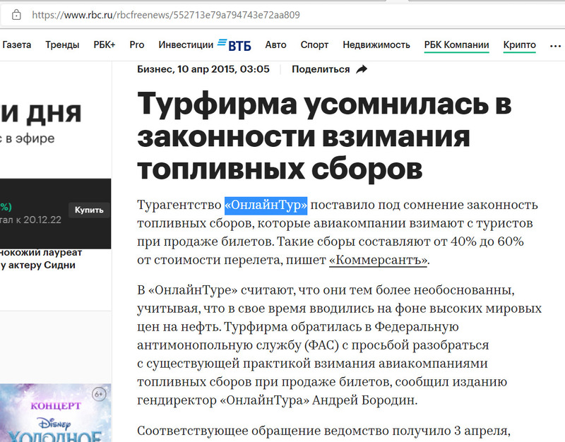Open the Спорт section
Image resolution: width=565 pixels, height=442 pixels.
point(314,44)
